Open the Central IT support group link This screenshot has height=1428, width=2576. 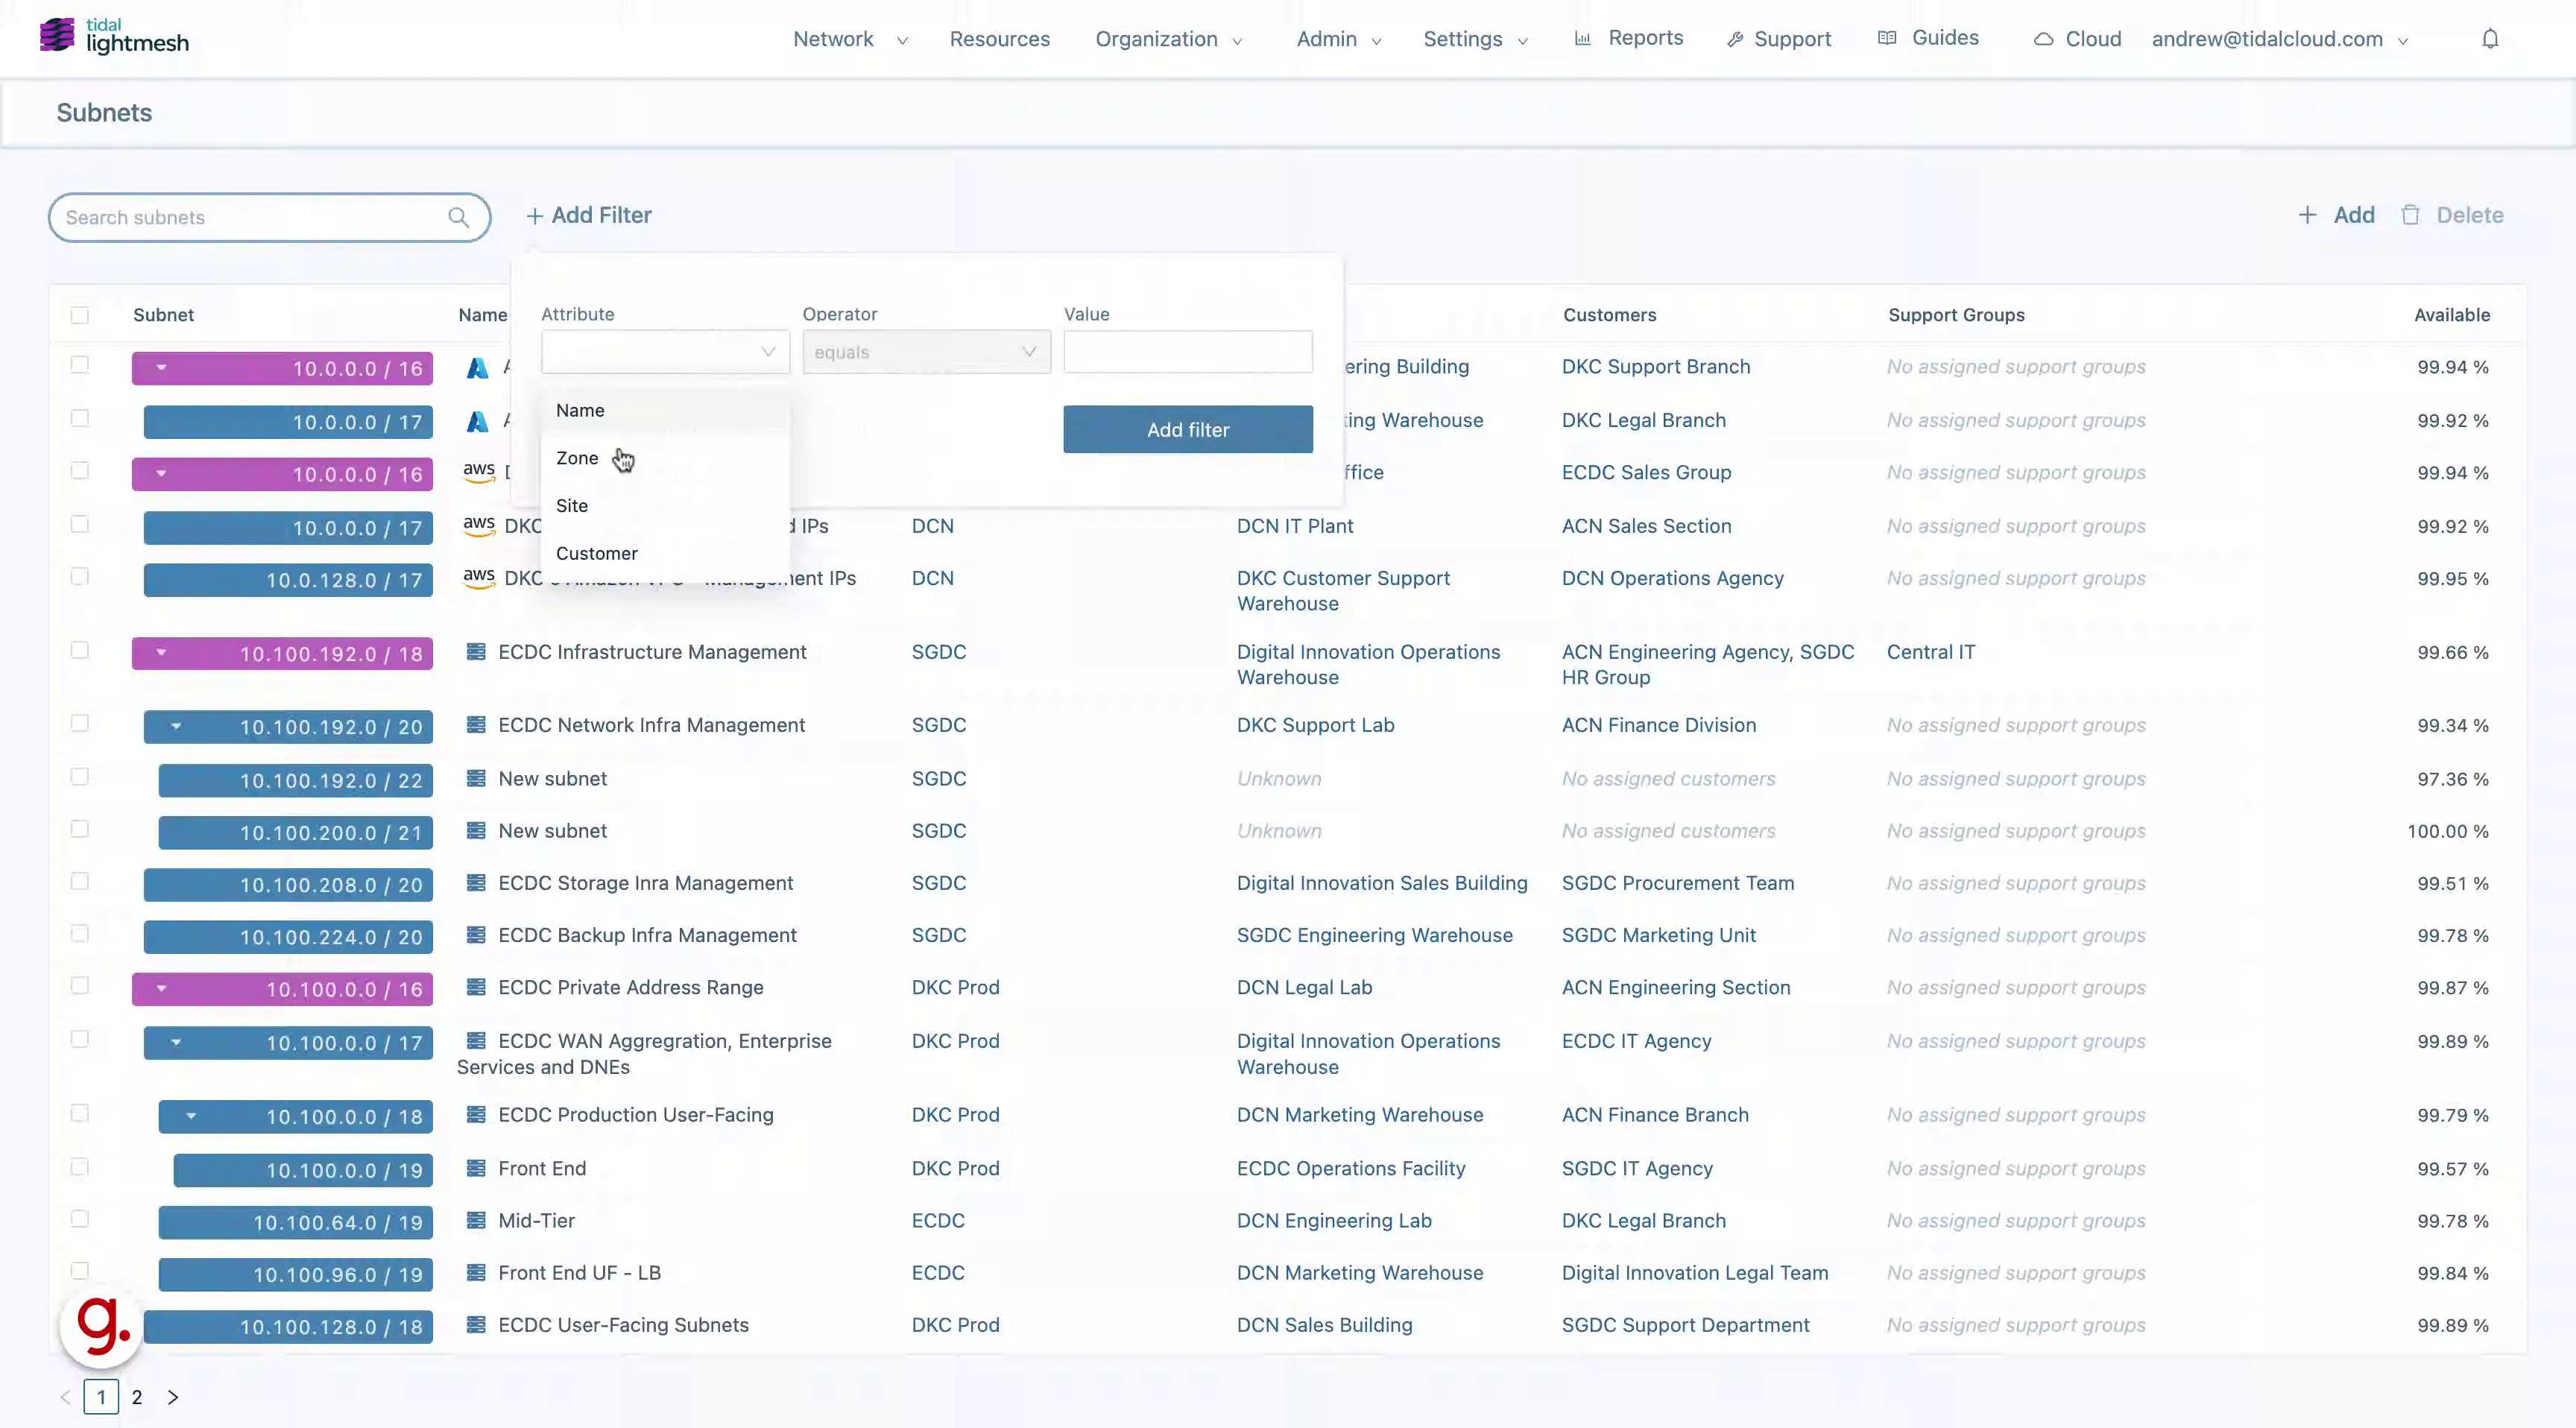pos(1931,652)
